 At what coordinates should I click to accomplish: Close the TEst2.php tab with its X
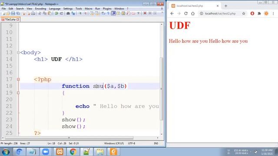click(18, 19)
